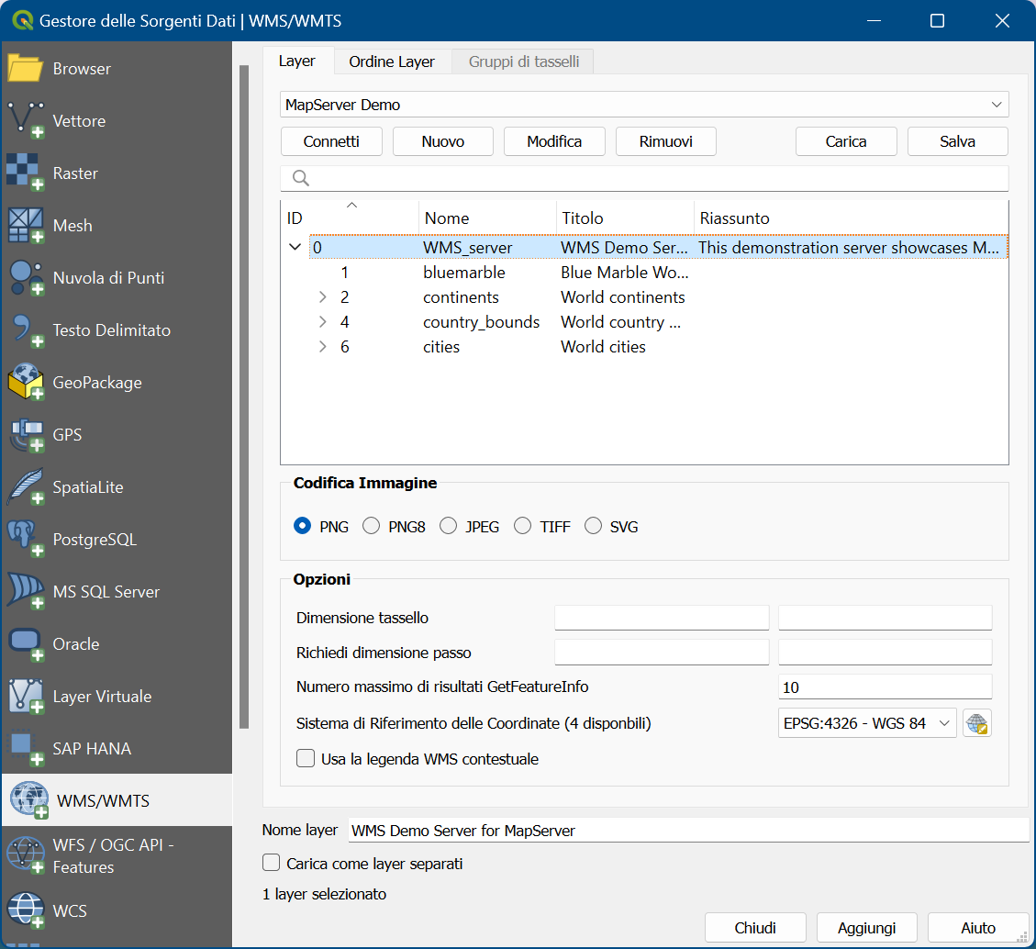
Task: Click the Modifica button
Action: (x=554, y=141)
